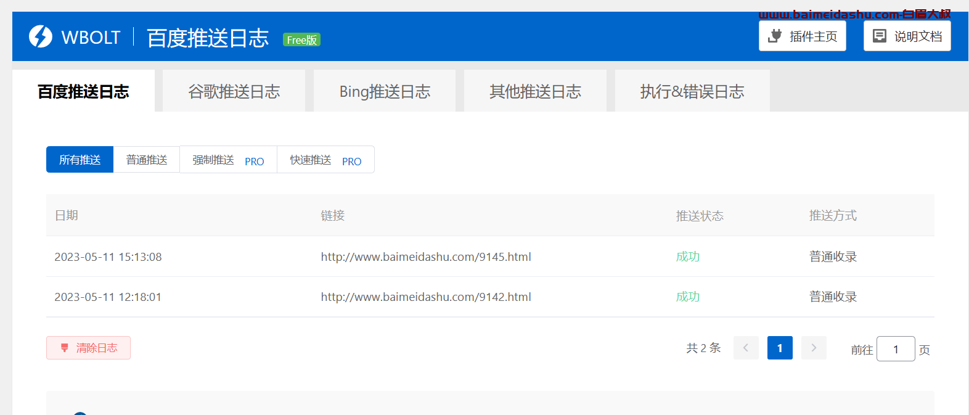Screen dimensions: 969x415
Task: Click date 2023-05-11 15:13:08
Action: 108,257
